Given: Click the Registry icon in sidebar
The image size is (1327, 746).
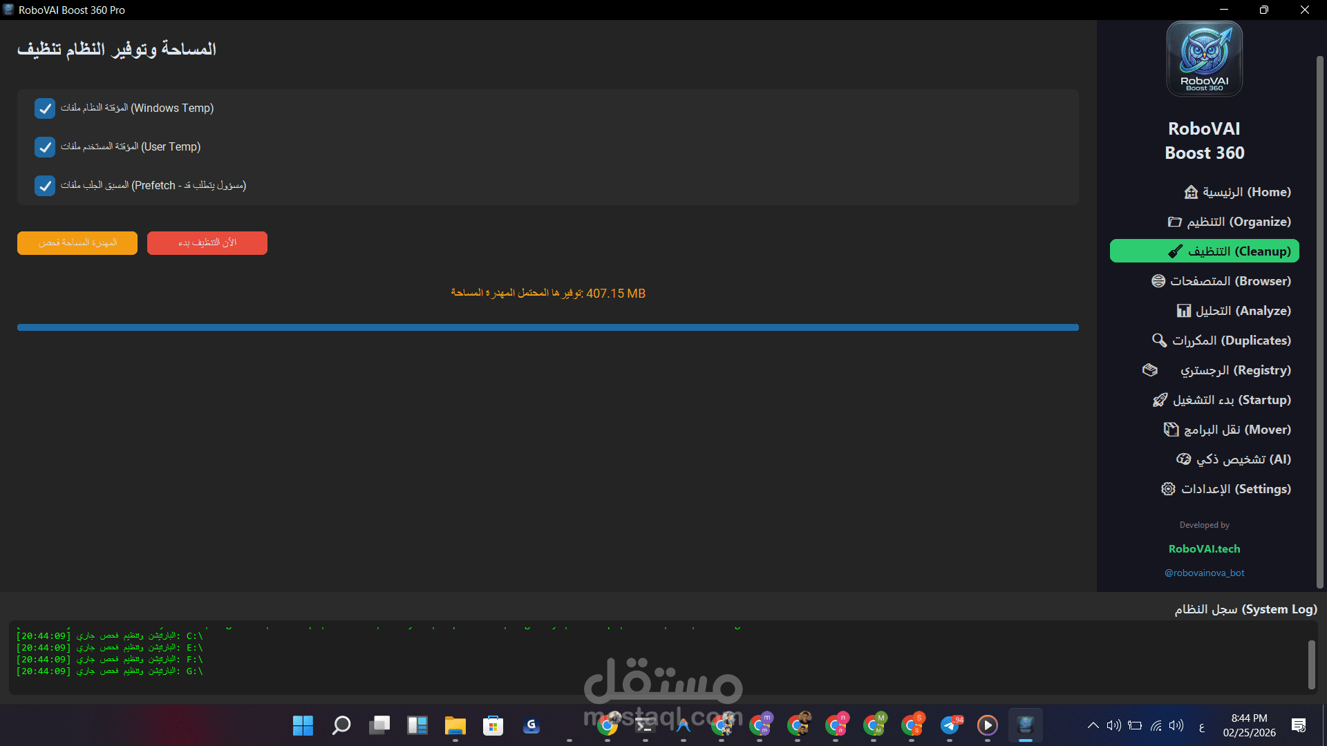Looking at the screenshot, I should pos(1150,370).
